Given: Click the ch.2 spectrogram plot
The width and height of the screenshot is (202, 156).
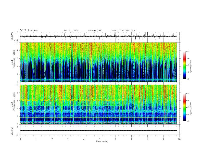Looking at the screenshot, I should point(98,105).
